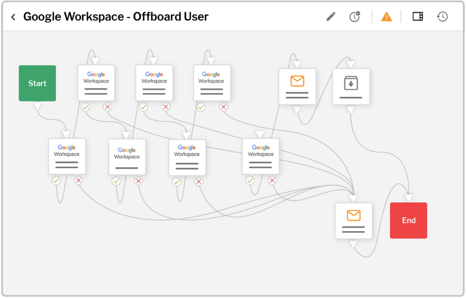The height and width of the screenshot is (298, 466).
Task: Select the top-row mail envelope node
Action: pyautogui.click(x=297, y=86)
